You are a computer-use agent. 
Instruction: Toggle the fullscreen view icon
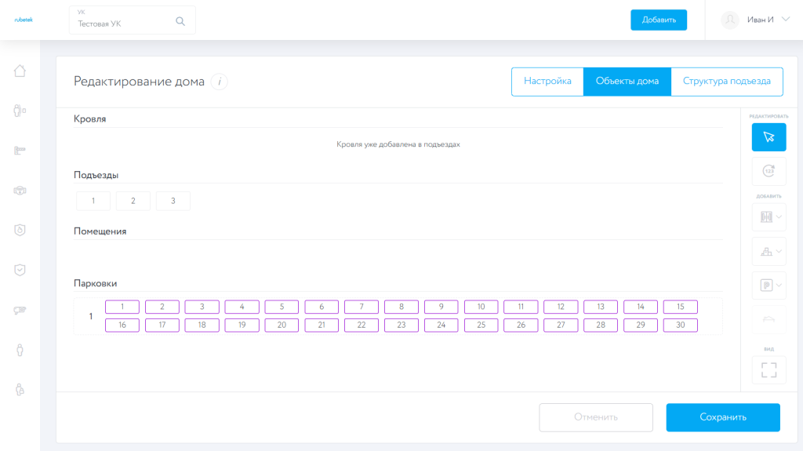768,370
